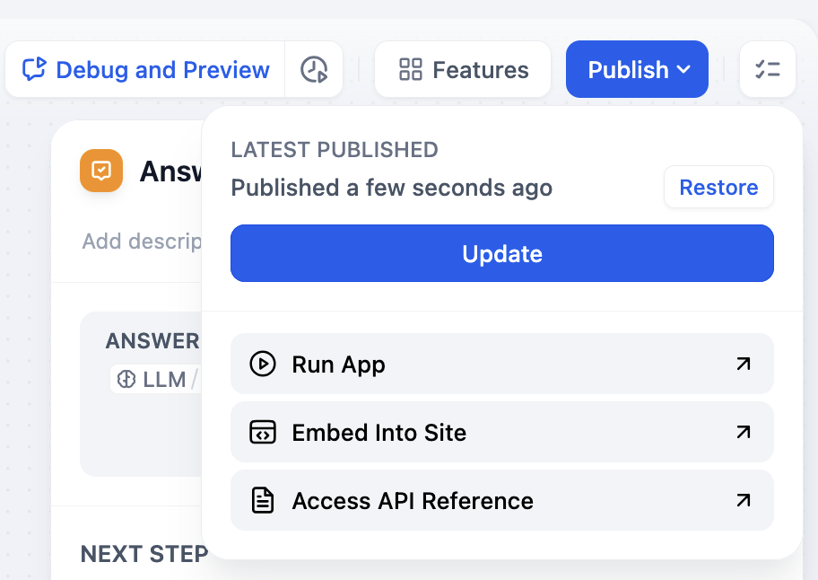Click the orange Answer node icon

point(101,171)
